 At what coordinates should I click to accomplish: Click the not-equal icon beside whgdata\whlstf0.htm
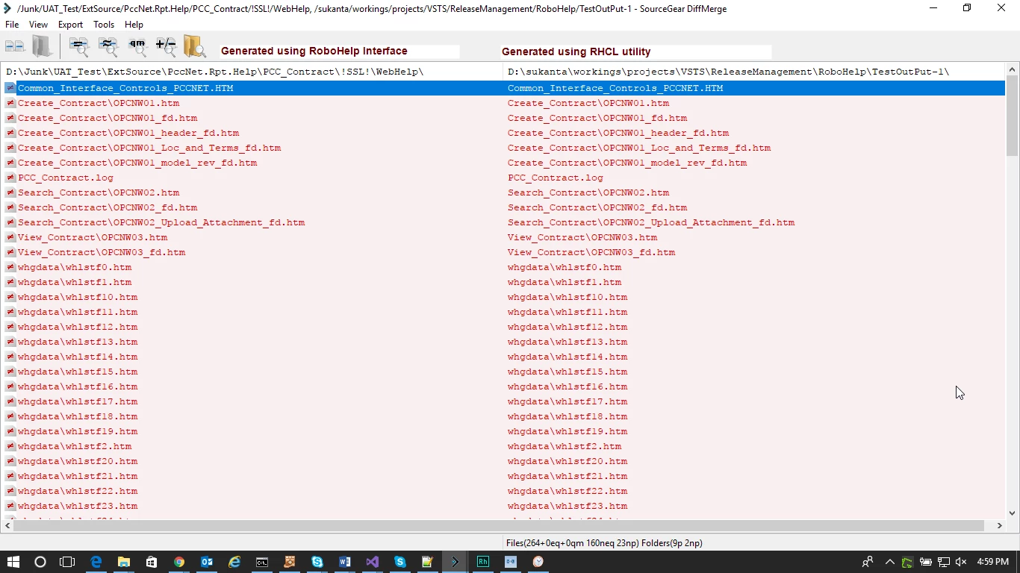click(x=10, y=267)
